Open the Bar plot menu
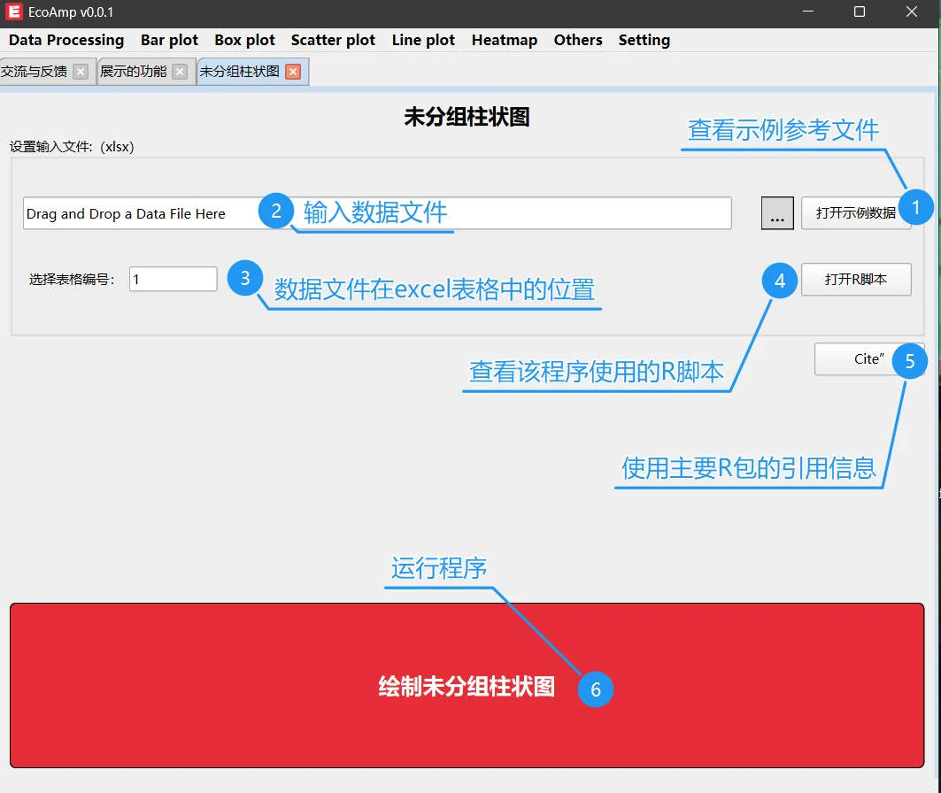This screenshot has width=941, height=793. tap(169, 40)
